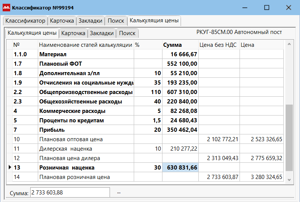Image resolution: width=300 pixels, height=202 pixels.
Task: Open the inner Закладки tab
Action: point(102,33)
